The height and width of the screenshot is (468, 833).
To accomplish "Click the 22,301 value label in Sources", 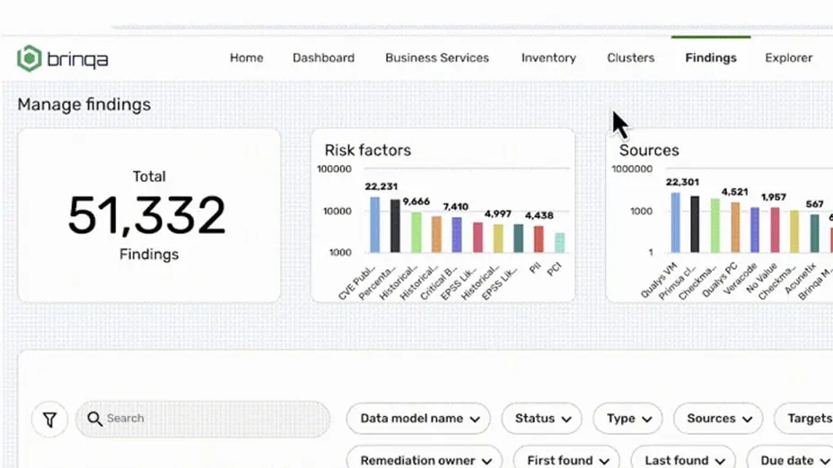I will coord(683,183).
